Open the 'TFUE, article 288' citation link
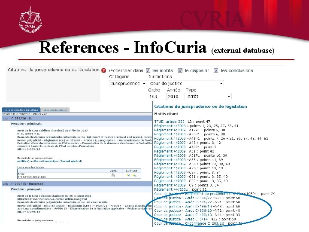 [169, 122]
